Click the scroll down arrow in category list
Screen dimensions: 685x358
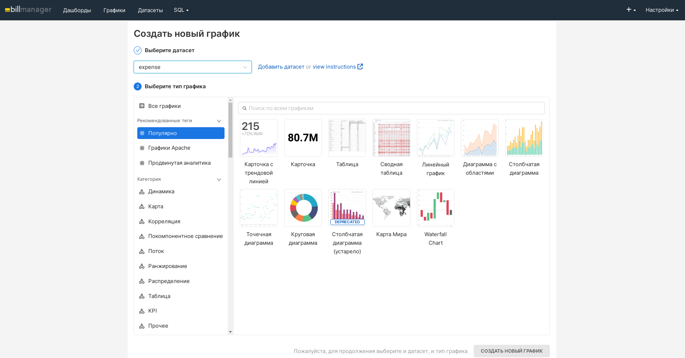click(x=230, y=332)
